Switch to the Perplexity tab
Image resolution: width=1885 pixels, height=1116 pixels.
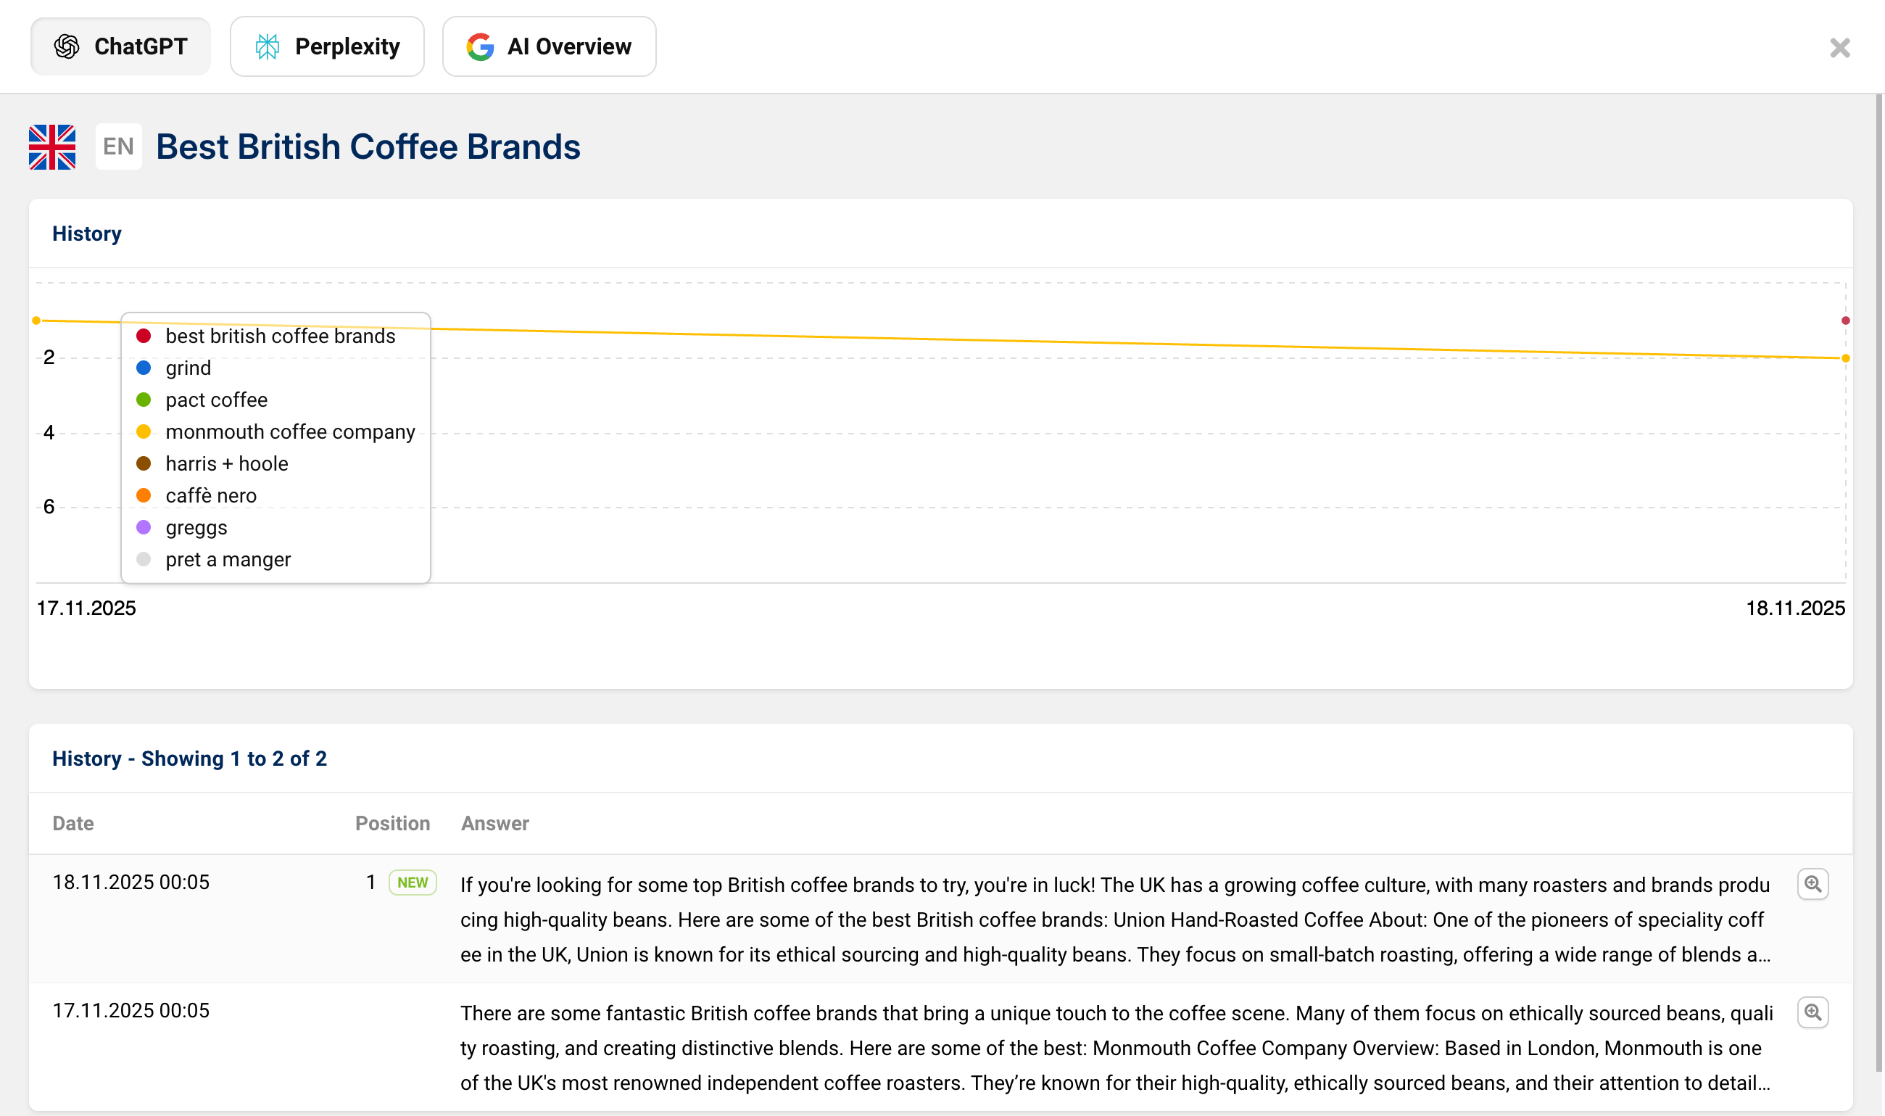[327, 46]
